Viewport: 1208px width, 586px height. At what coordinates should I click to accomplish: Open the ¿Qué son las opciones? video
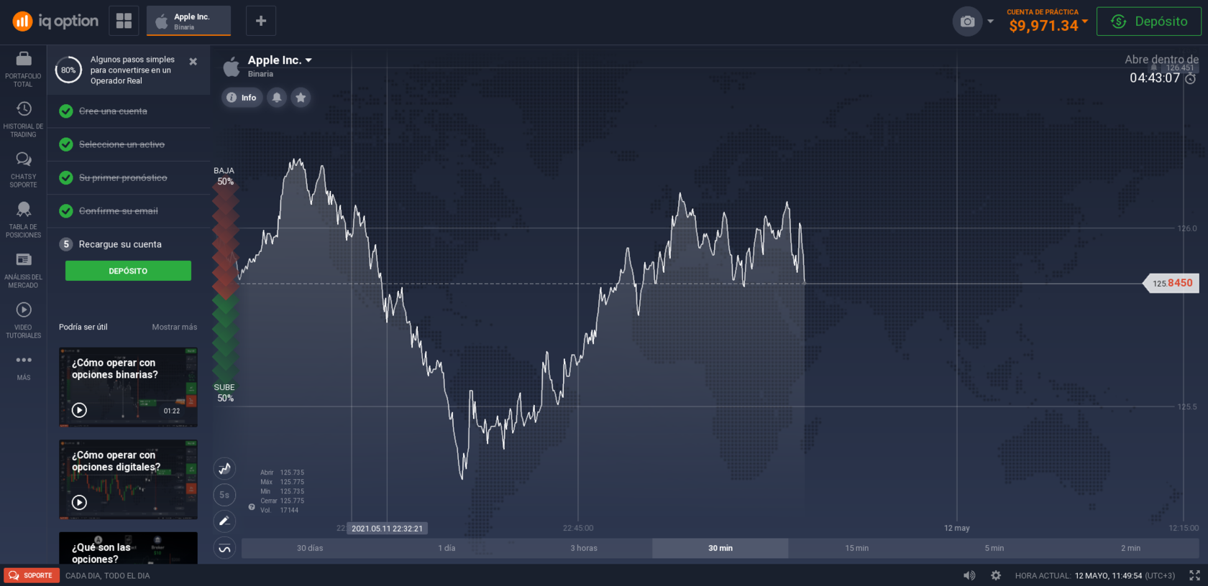point(128,548)
